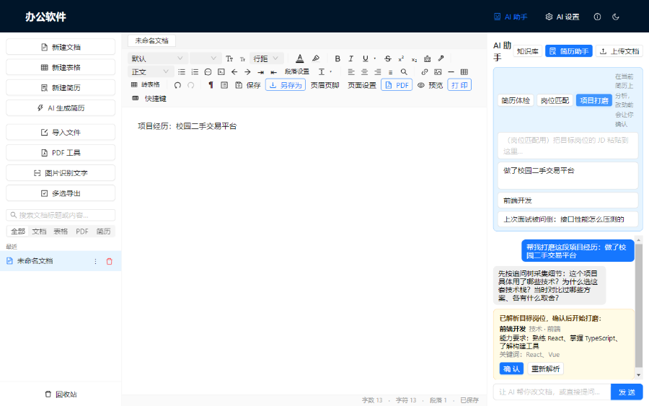649x406 pixels.
Task: Click the 另存为 save-as button
Action: coord(286,85)
